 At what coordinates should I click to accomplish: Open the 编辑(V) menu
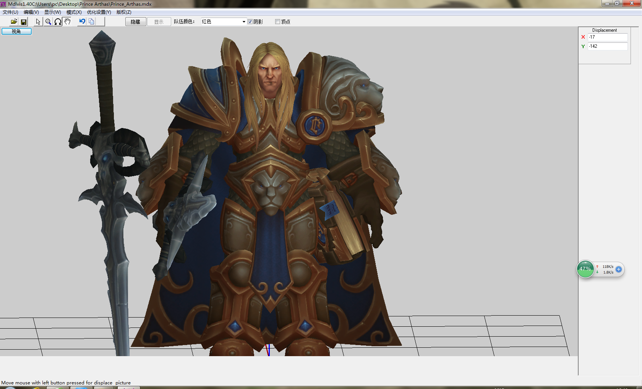coord(31,12)
